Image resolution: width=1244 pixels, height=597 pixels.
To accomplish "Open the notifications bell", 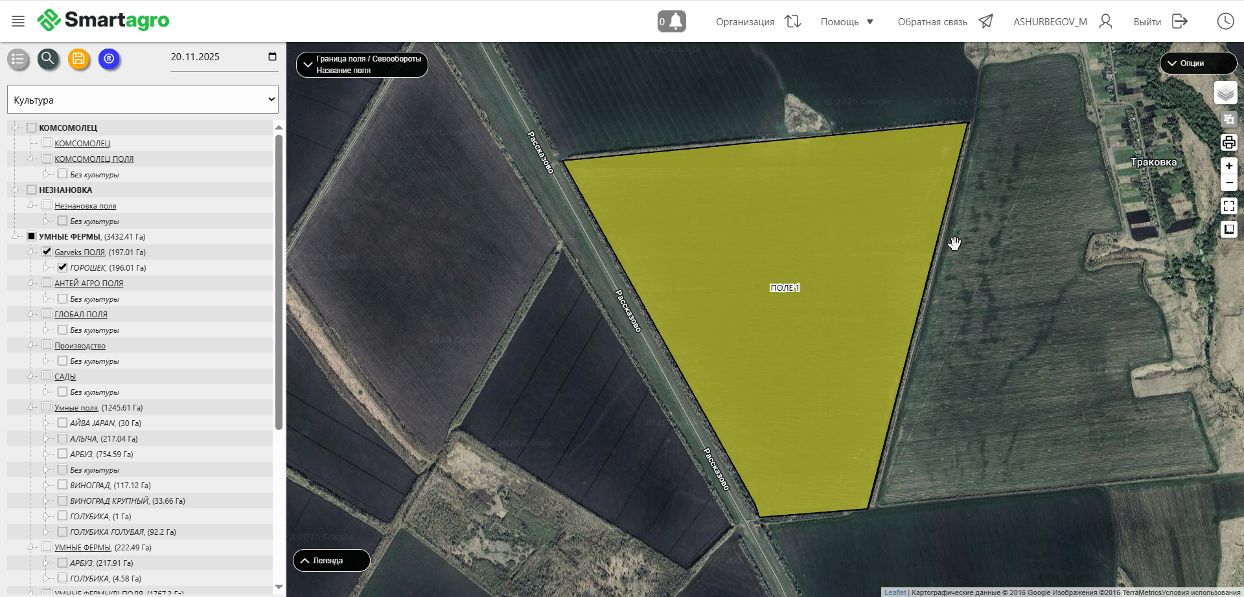I will pyautogui.click(x=672, y=21).
